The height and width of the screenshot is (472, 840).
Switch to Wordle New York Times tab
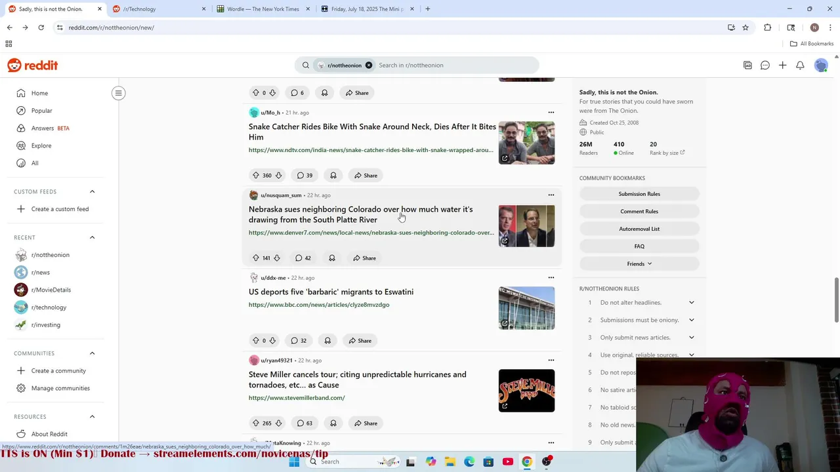click(262, 9)
